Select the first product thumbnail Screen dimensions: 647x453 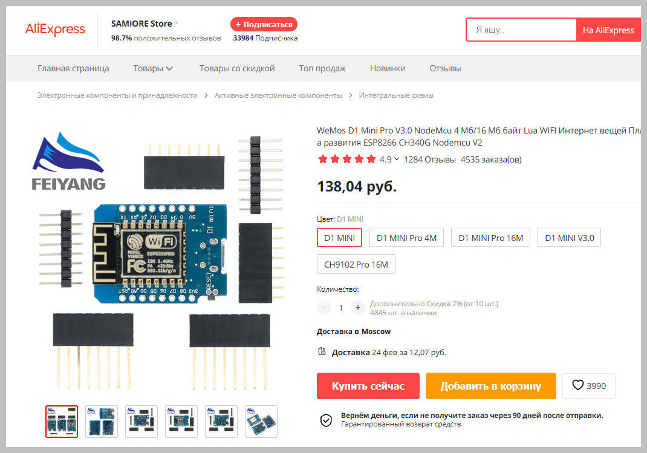pos(62,421)
